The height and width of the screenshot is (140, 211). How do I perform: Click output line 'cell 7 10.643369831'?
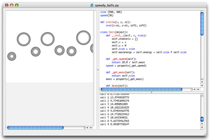coord(114,117)
